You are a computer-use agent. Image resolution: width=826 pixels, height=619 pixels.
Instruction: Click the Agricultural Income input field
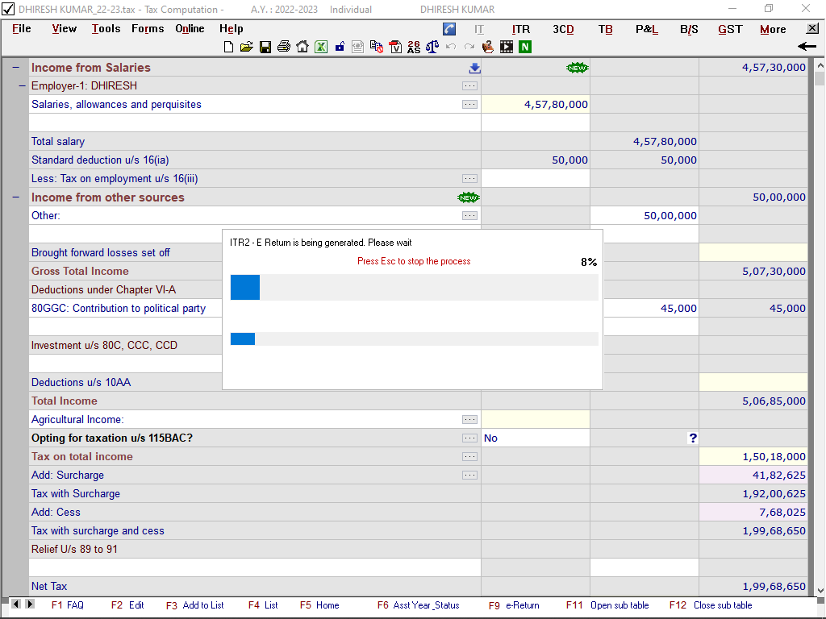536,419
